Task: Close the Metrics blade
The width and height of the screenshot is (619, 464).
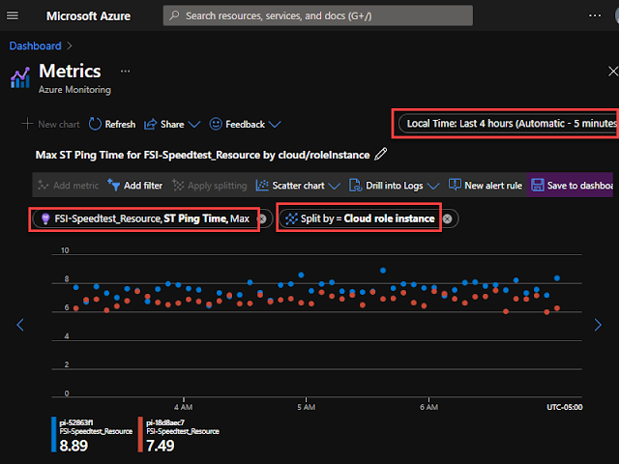Action: pos(612,72)
